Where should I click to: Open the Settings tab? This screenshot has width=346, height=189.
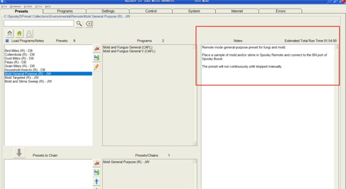click(x=108, y=11)
